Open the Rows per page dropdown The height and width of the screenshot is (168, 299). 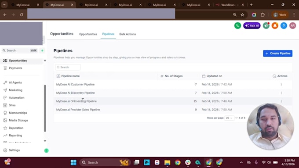tap(229, 118)
